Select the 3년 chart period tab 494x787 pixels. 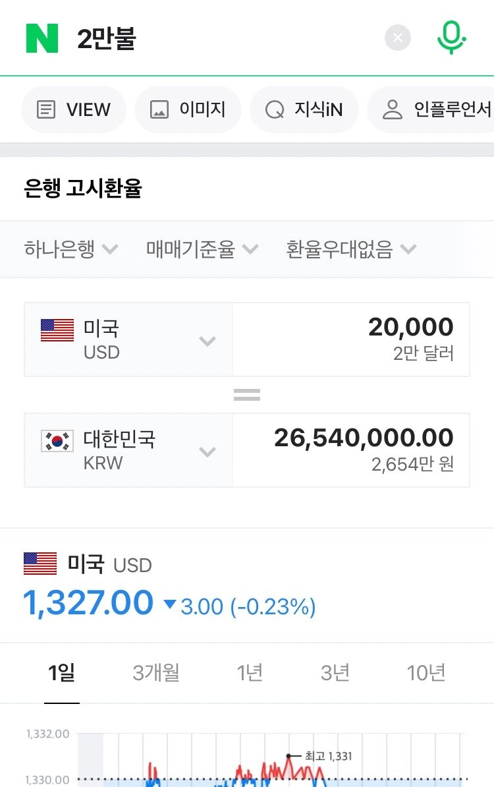click(335, 673)
